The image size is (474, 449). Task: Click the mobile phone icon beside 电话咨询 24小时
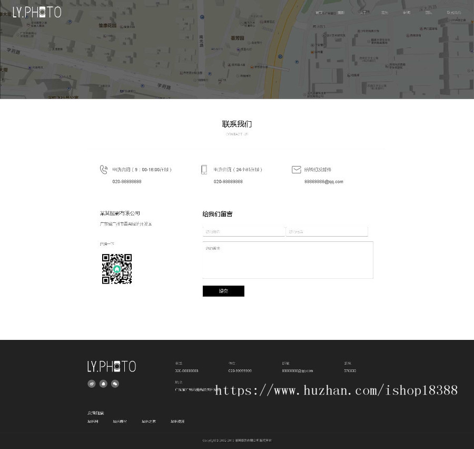(204, 169)
